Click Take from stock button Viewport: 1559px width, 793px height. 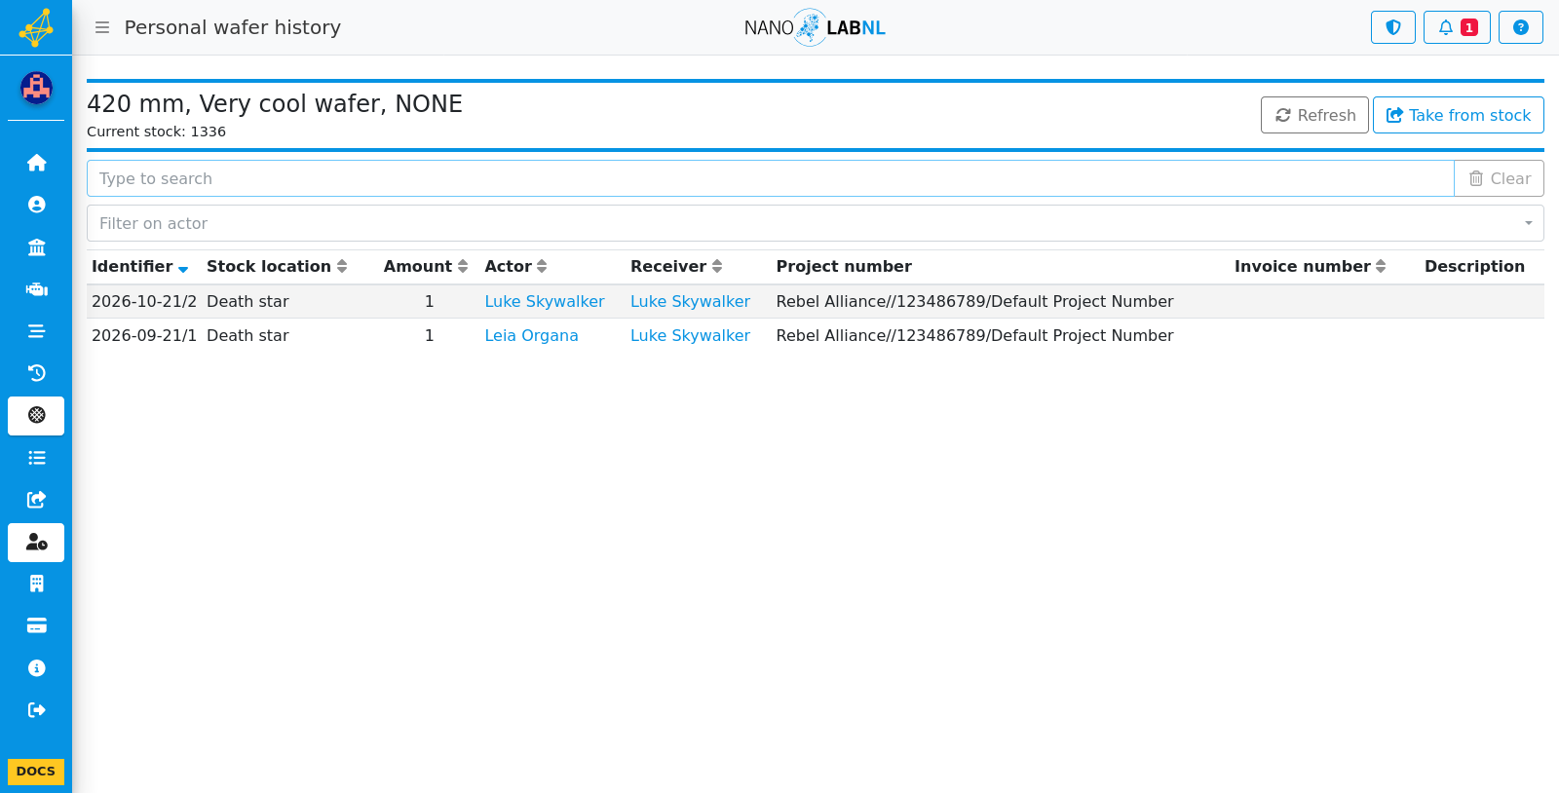(1459, 115)
